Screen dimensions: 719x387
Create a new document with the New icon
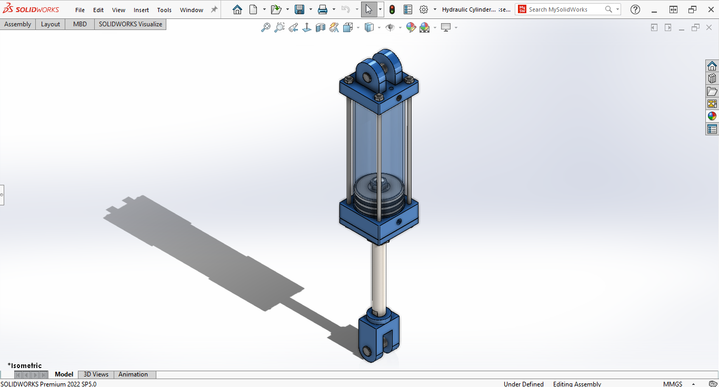[253, 9]
